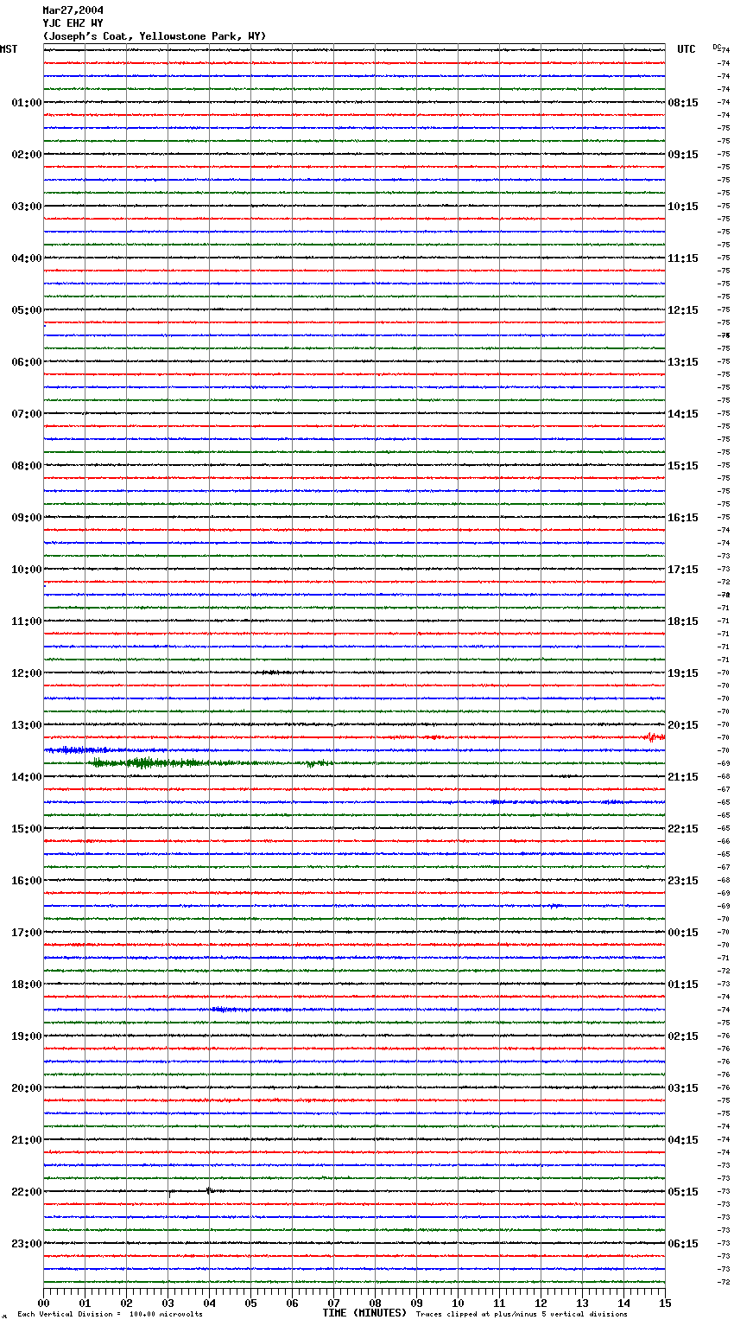The width and height of the screenshot is (734, 1326).
Task: Click bottom axis minute tick label '15'
Action: (665, 1303)
